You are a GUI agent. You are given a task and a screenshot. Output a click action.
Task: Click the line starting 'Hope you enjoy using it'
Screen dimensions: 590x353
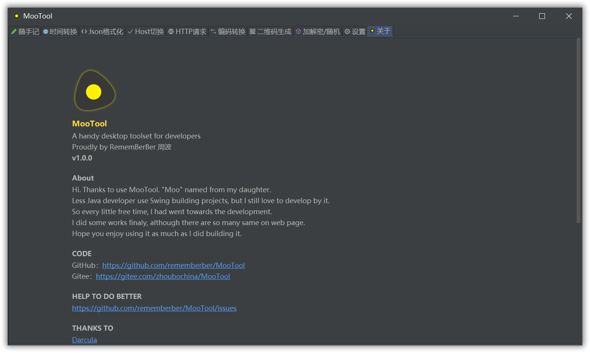coord(157,233)
